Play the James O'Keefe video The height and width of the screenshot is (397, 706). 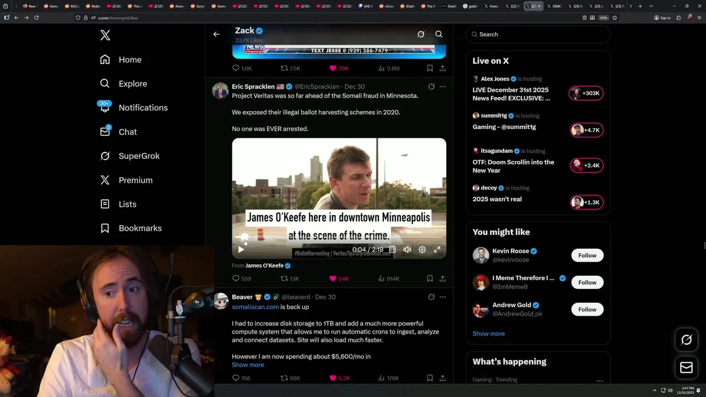tap(241, 250)
